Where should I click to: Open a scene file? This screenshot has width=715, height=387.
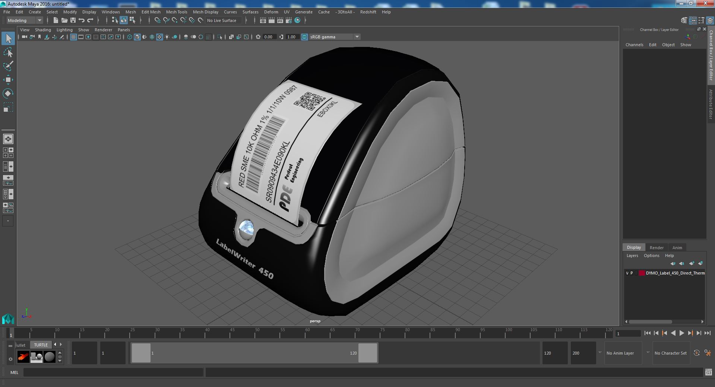(64, 20)
